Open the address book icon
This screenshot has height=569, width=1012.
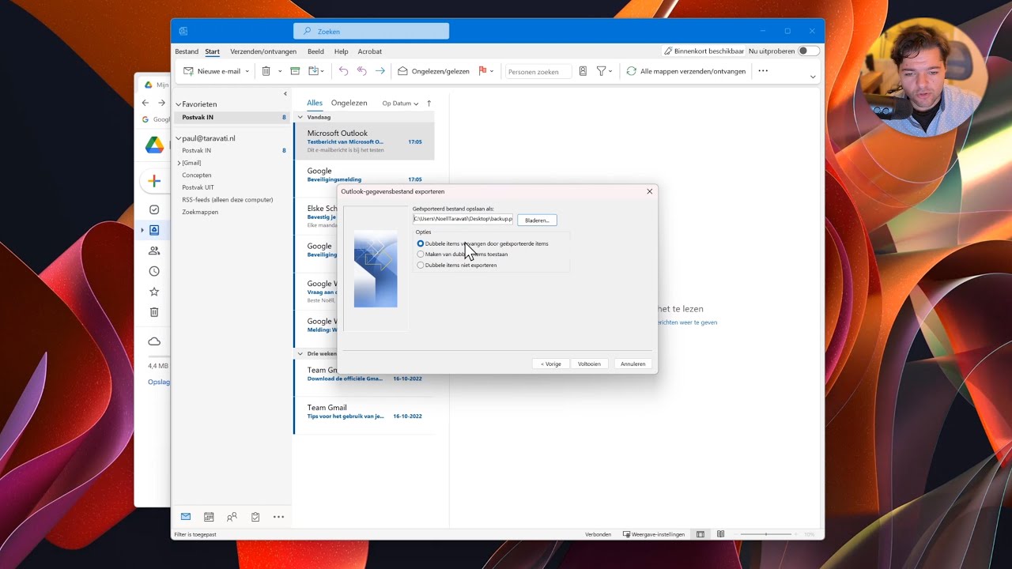tap(583, 71)
